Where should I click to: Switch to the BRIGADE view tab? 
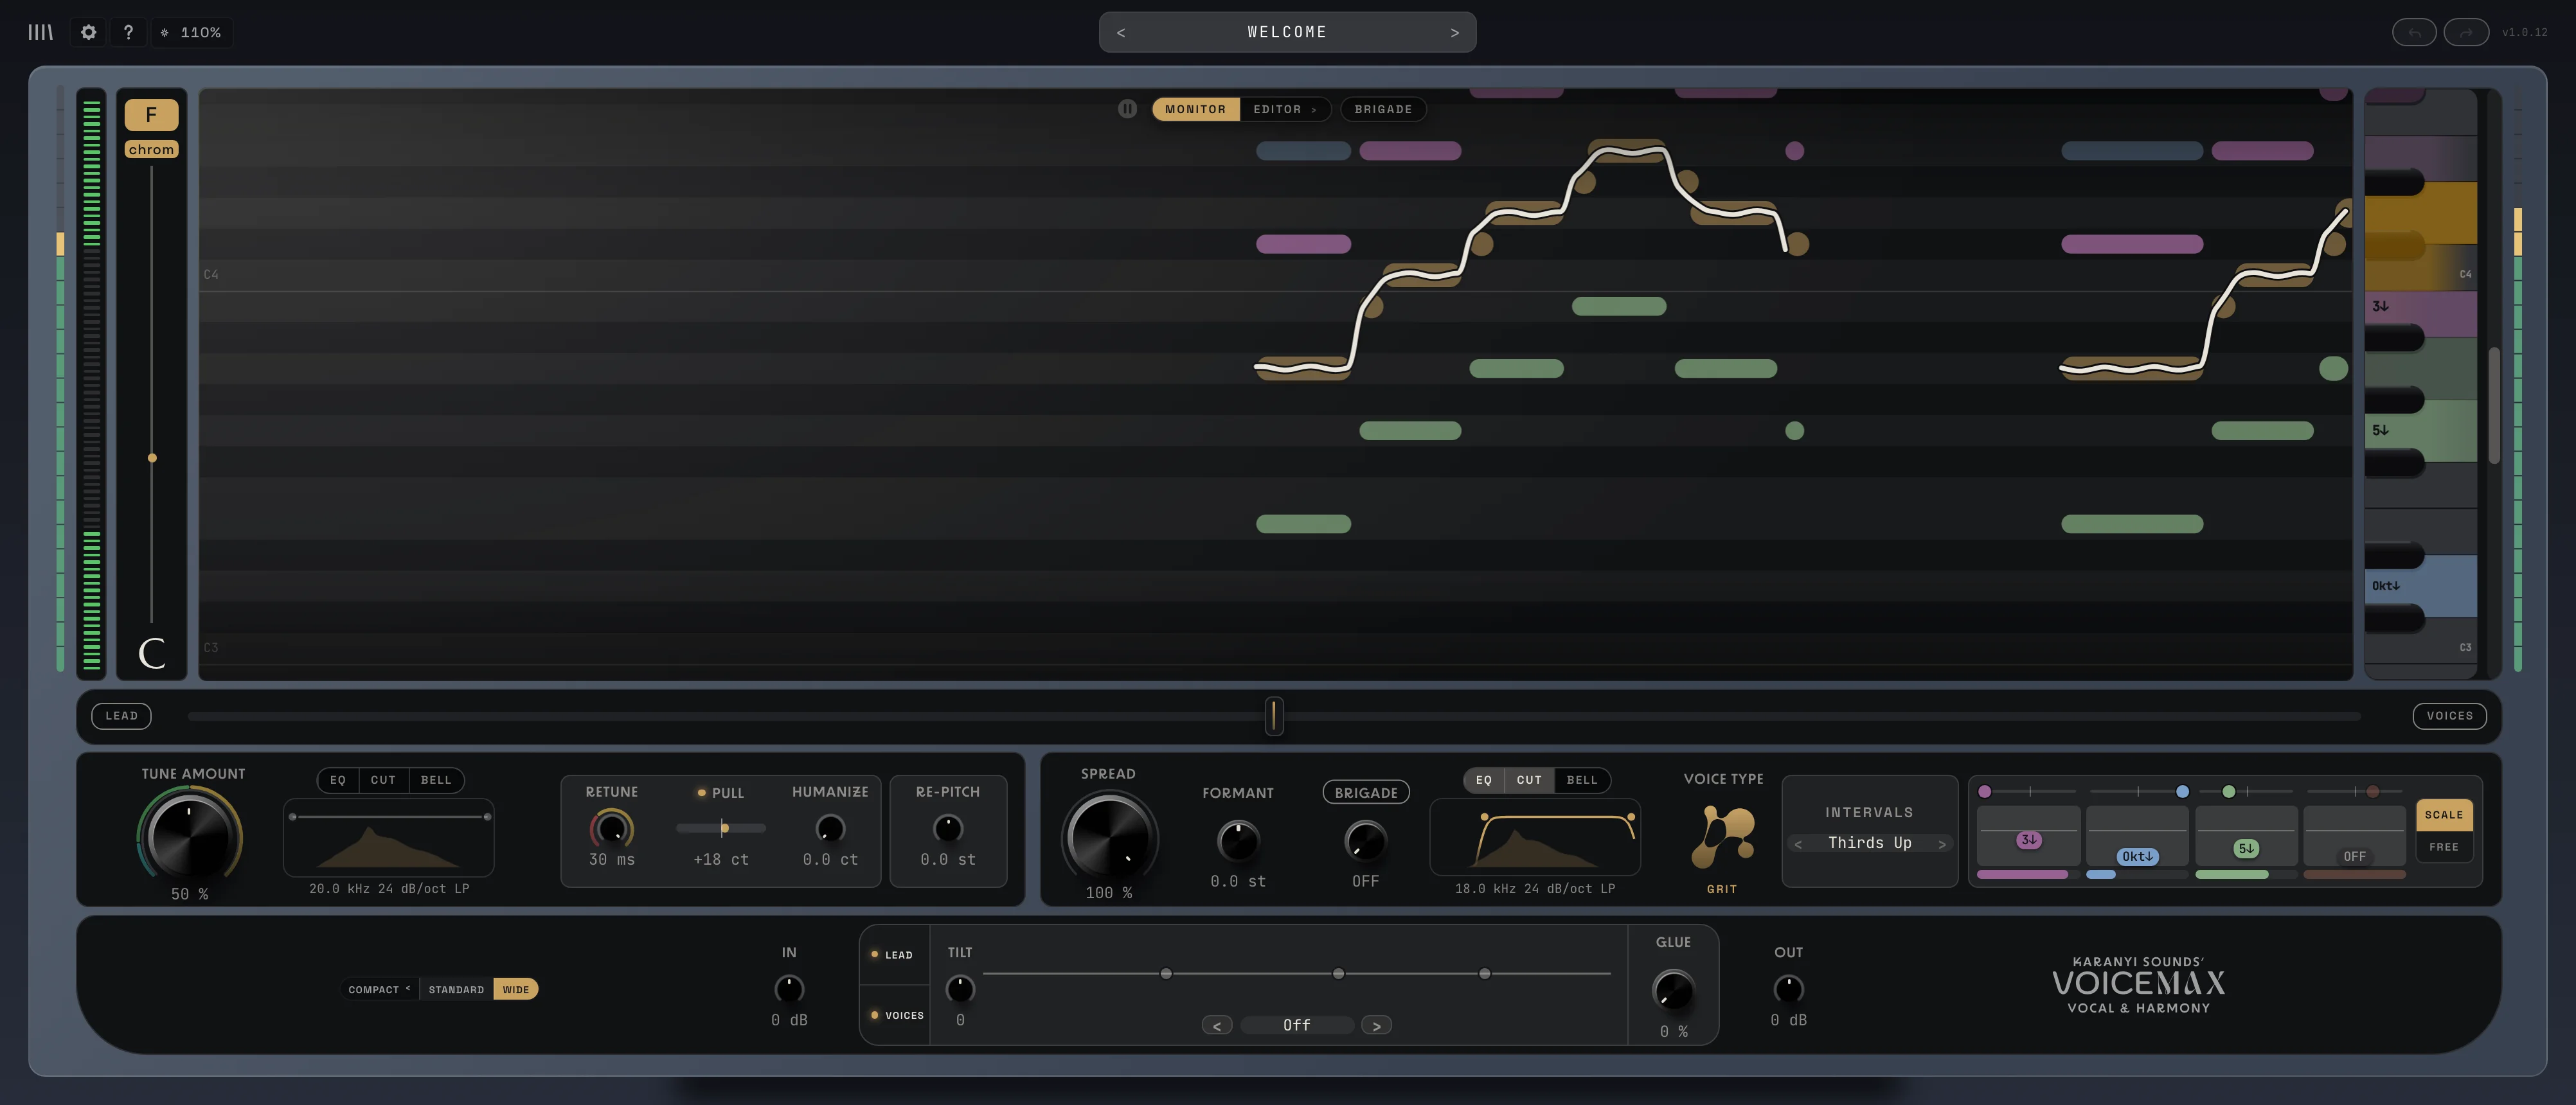(1383, 109)
